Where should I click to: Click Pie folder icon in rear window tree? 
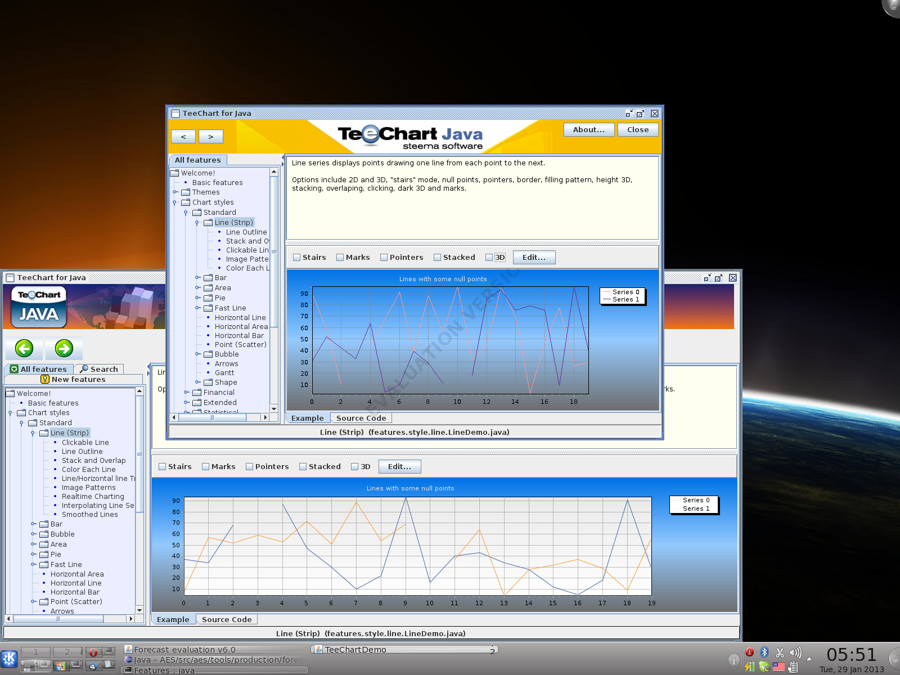44,554
